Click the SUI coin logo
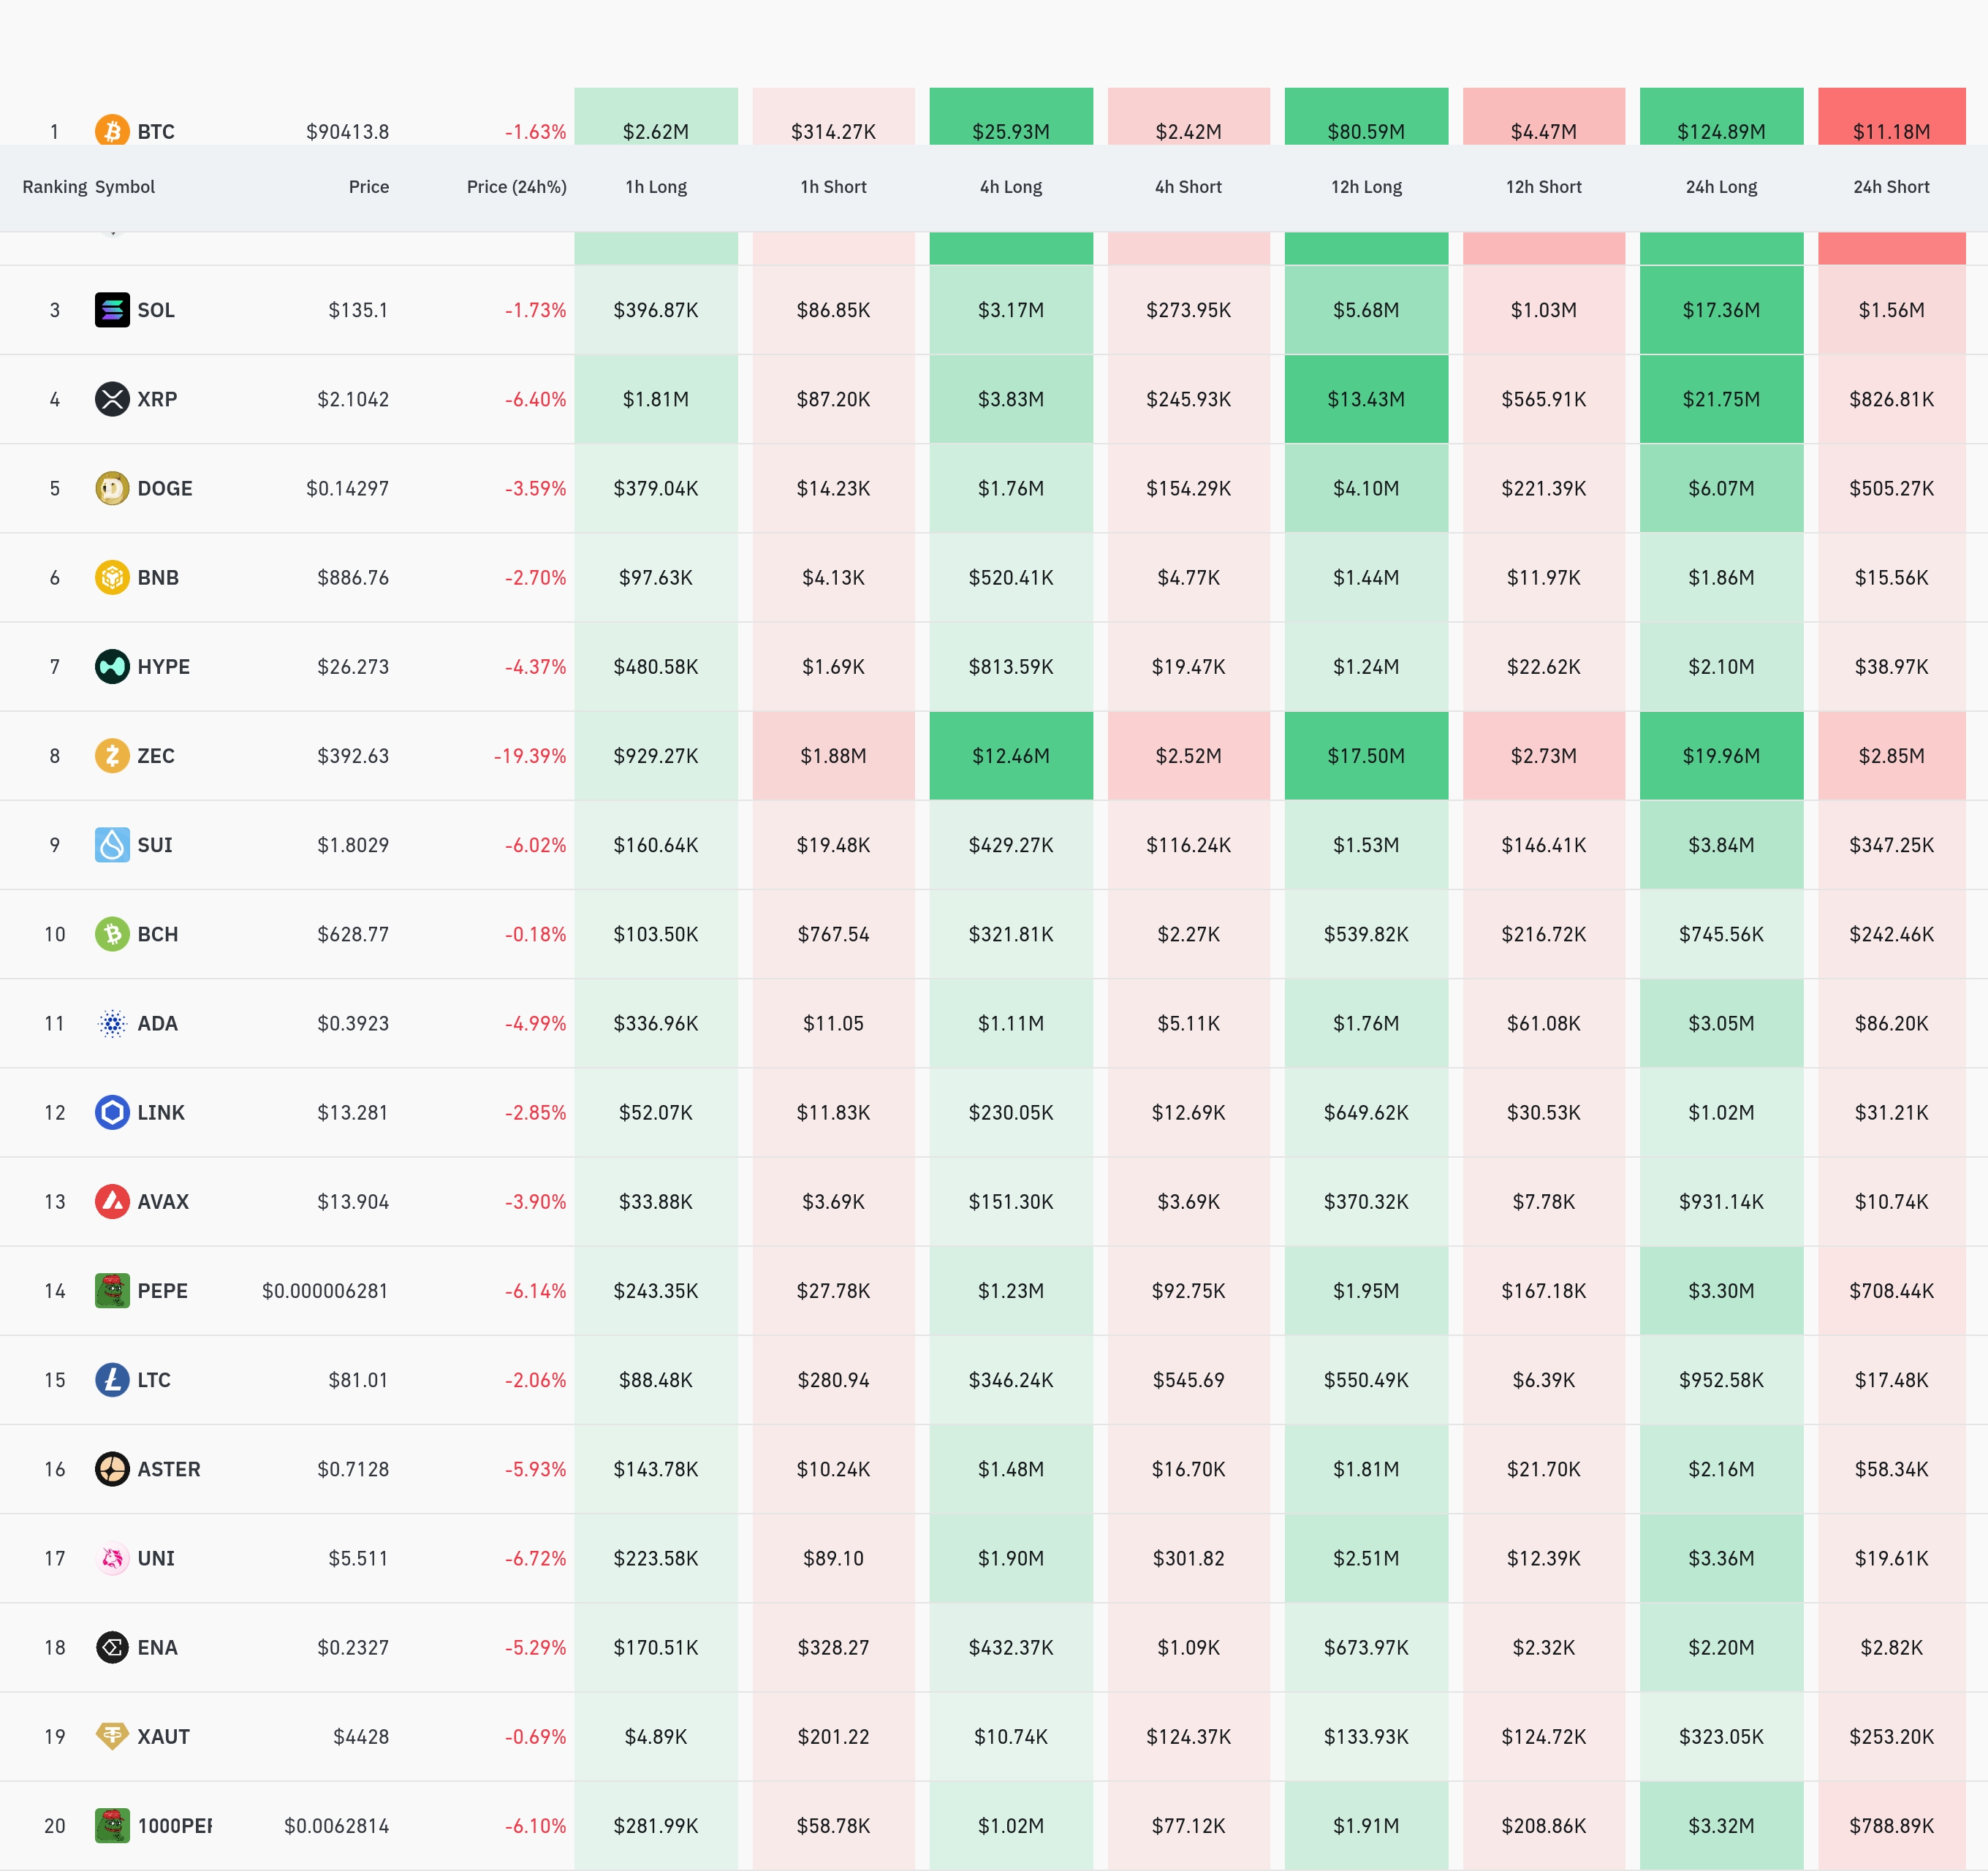1988x1871 pixels. tap(112, 844)
